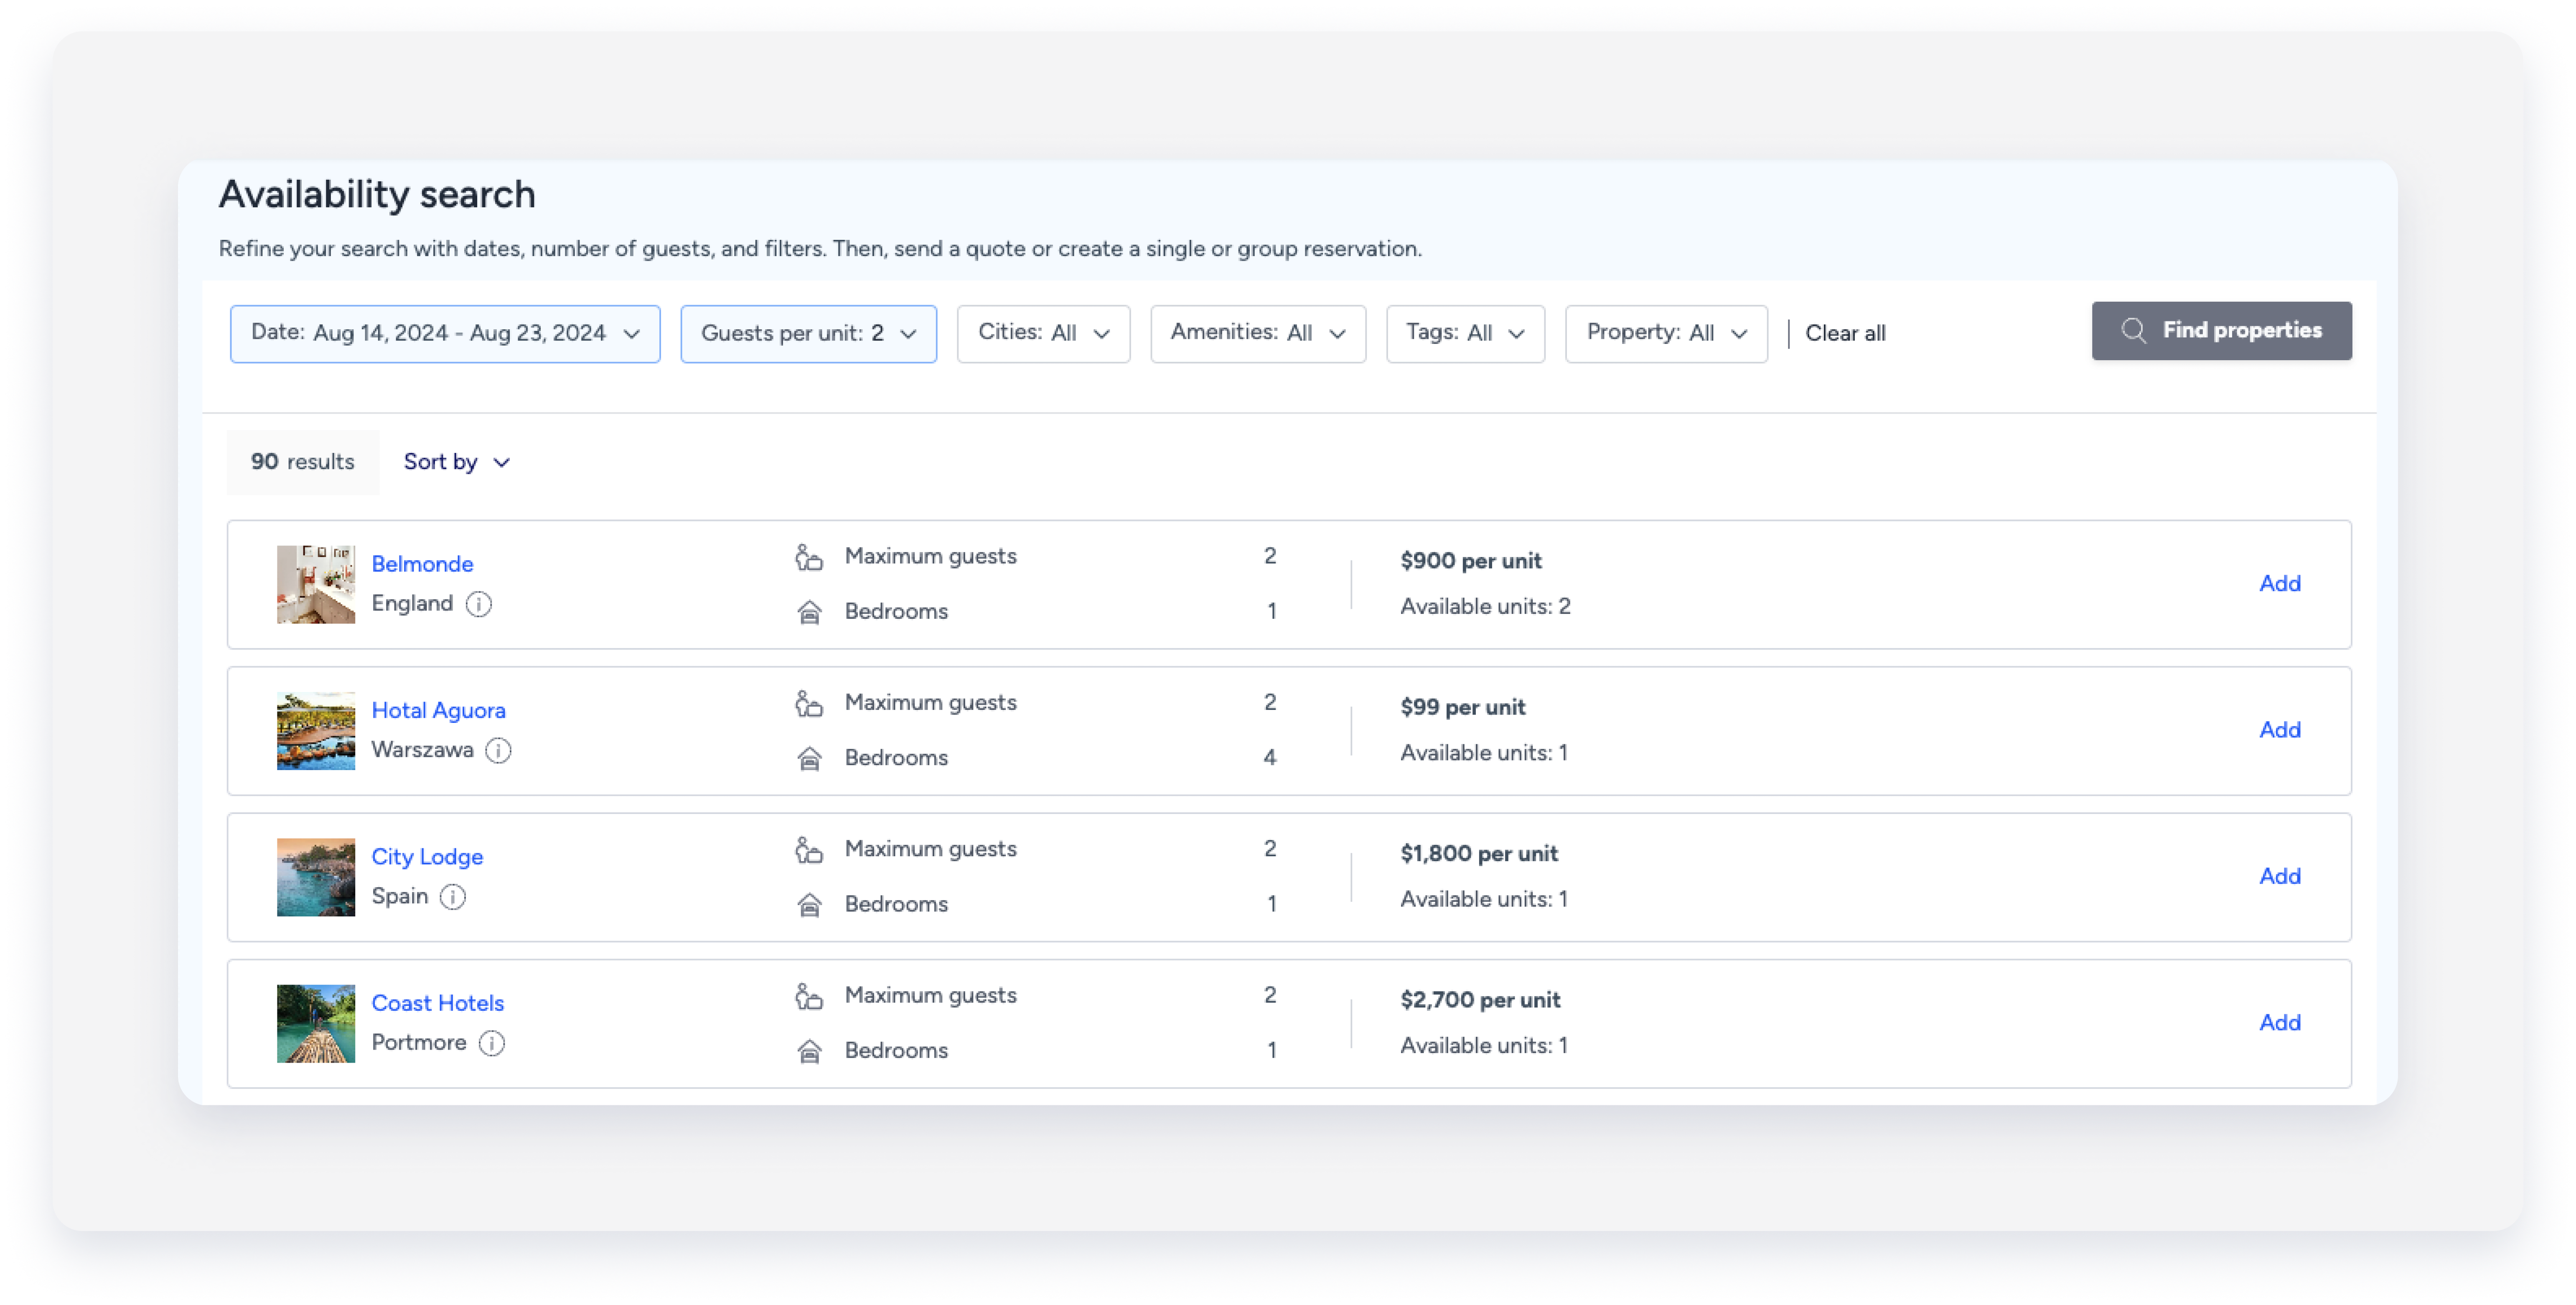The height and width of the screenshot is (1305, 2576).
Task: Click Clear all filters
Action: coord(1845,334)
